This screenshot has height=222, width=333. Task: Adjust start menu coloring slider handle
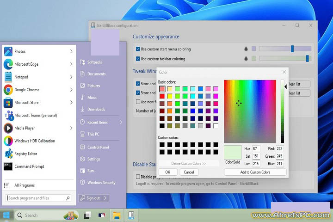(292, 49)
